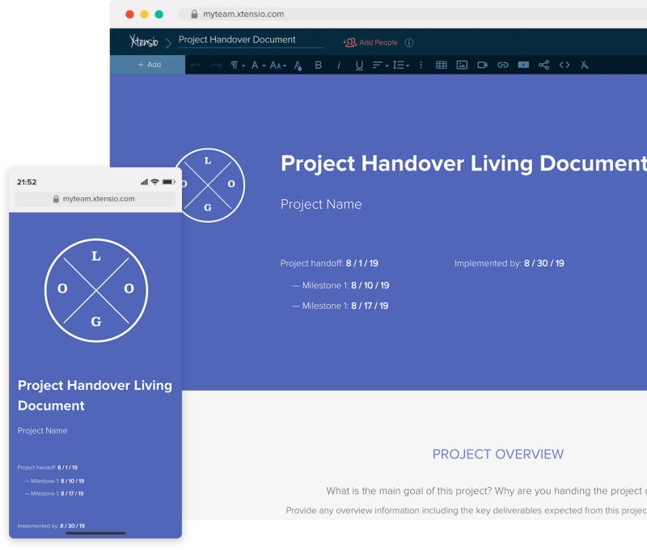Click mobile 'Project handoff: 8 / 1 / 19'
Viewport: 647px width, 550px height.
coord(48,467)
